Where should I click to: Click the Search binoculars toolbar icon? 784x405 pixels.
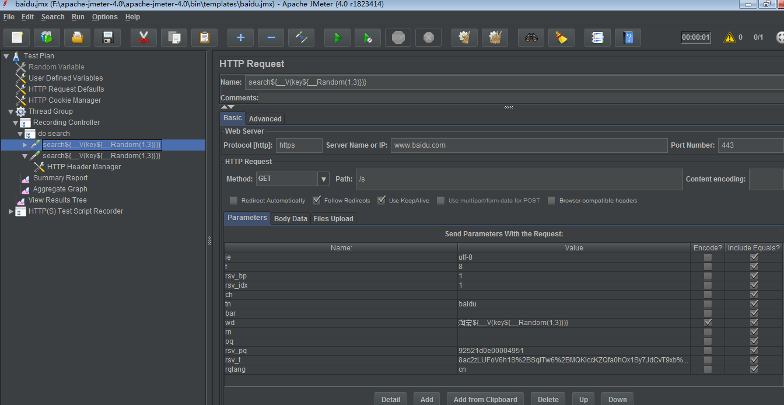[531, 38]
